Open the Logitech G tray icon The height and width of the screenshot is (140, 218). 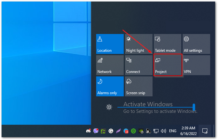(111, 131)
